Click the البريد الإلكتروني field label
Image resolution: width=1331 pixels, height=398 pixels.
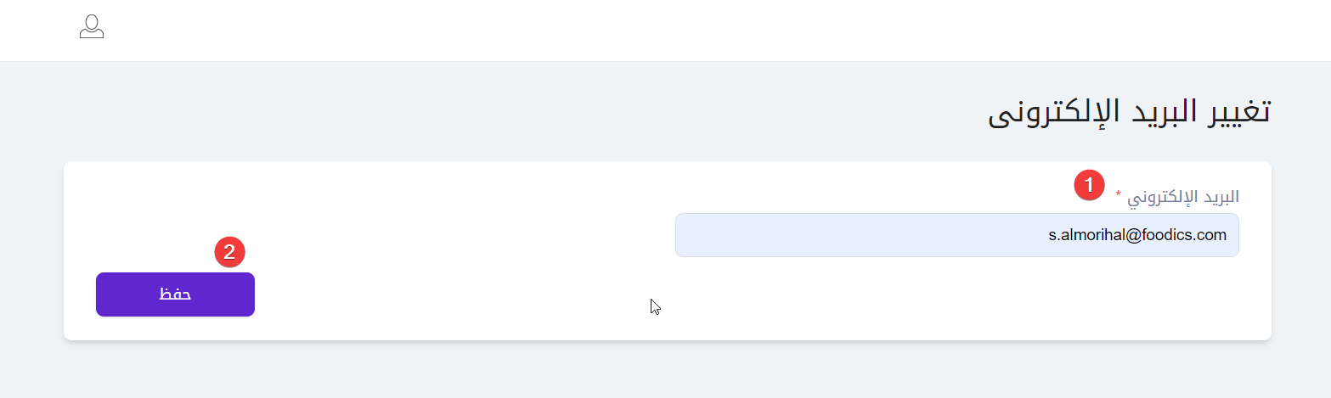point(1182,197)
